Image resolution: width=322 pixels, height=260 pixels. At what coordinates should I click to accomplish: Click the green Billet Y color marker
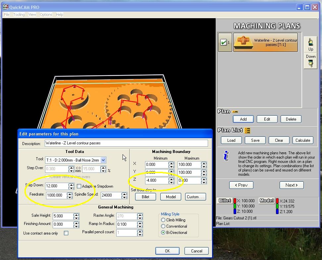[x=235, y=206]
